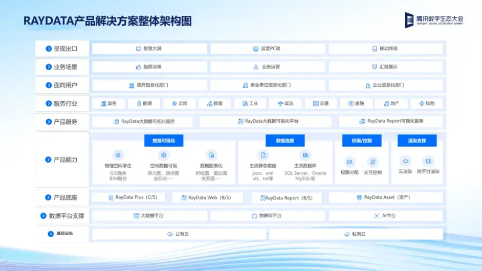The height and width of the screenshot is (271, 482).
Task: Click the 大数据平台 box
Action: (x=149, y=216)
